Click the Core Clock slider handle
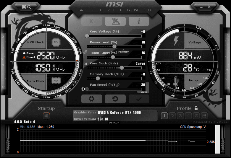Viewport: 231px width, 158px height. [122, 68]
